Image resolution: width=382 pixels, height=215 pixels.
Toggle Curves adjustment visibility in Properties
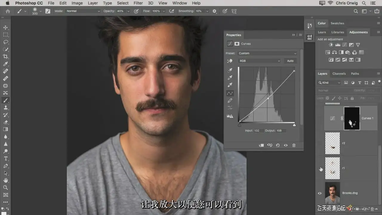pyautogui.click(x=286, y=145)
